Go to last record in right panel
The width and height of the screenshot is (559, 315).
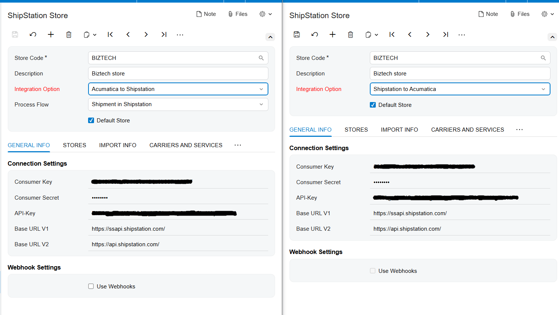coord(446,34)
